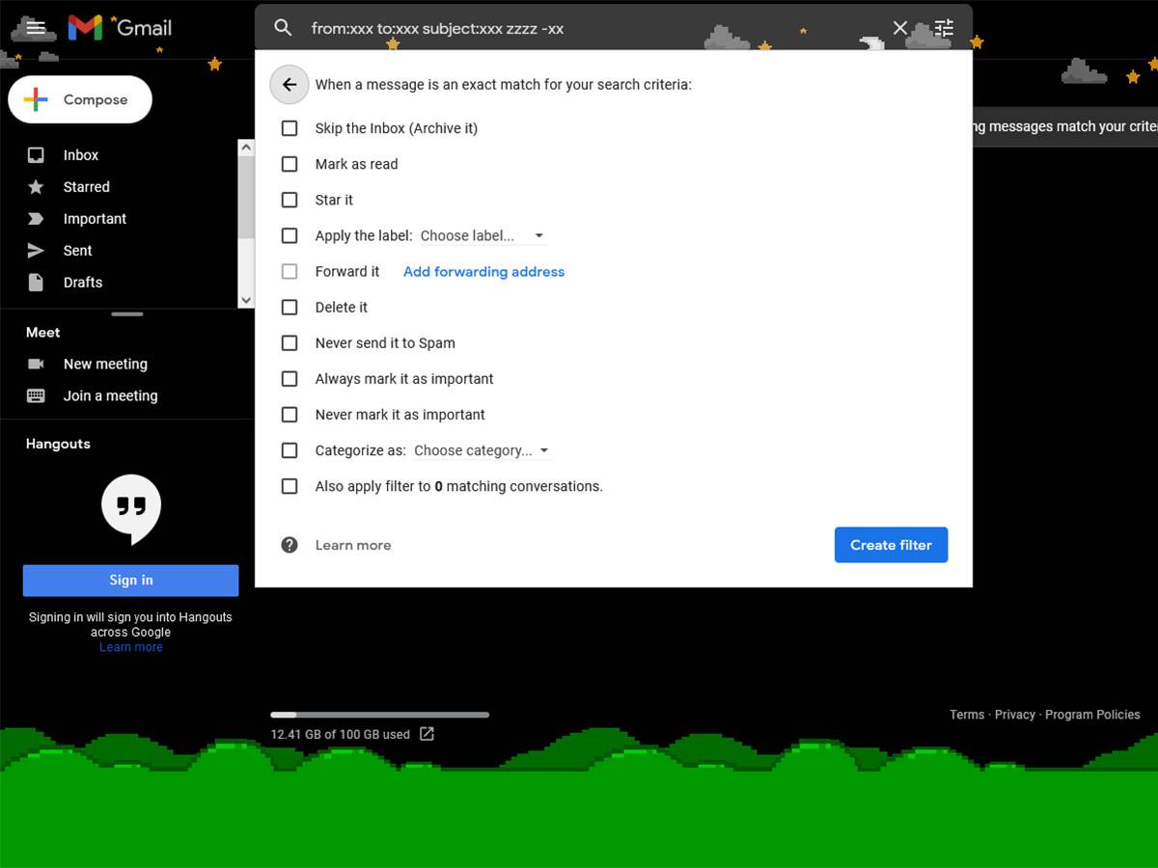The width and height of the screenshot is (1158, 868).
Task: Click Add forwarding address link
Action: (x=483, y=272)
